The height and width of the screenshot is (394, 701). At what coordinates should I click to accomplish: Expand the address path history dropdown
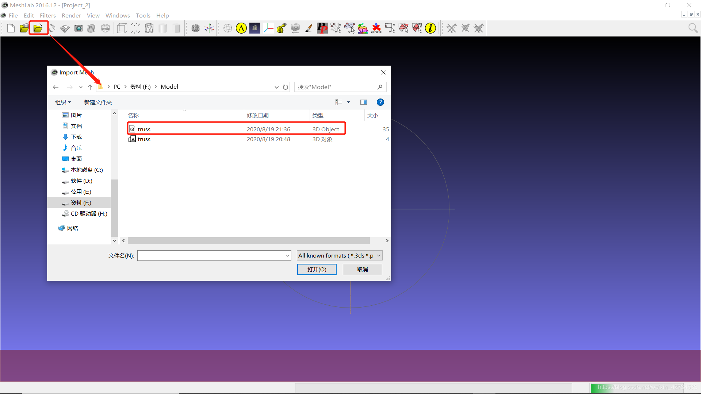click(x=276, y=87)
